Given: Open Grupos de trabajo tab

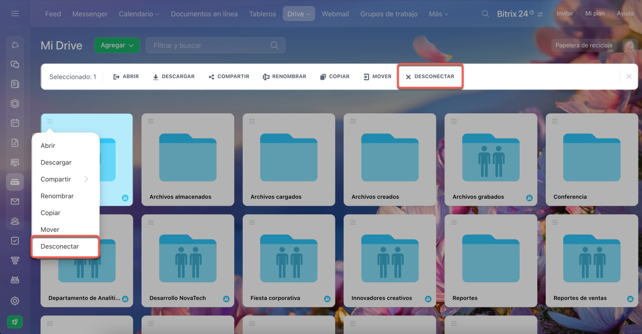Looking at the screenshot, I should [x=389, y=14].
